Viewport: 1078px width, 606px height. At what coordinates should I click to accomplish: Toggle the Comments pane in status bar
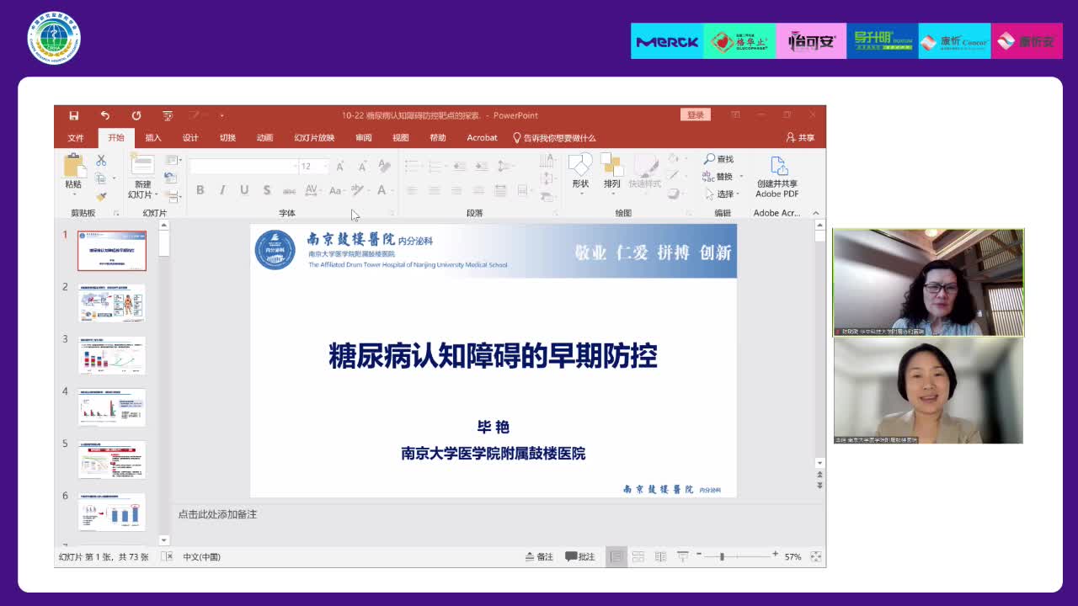pos(580,556)
